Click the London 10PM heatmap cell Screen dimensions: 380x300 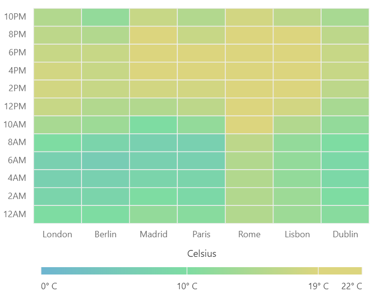click(57, 17)
